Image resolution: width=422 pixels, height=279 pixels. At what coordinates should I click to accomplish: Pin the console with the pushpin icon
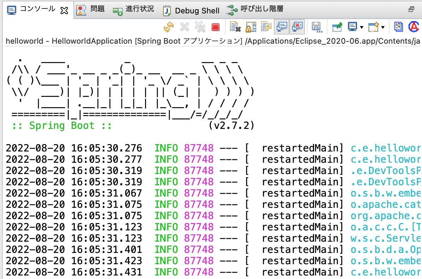click(x=337, y=27)
